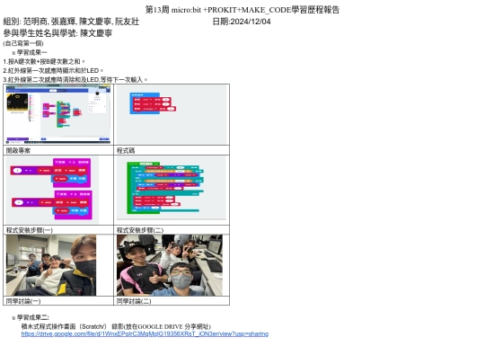Viewport: 485px width, 364px height.
Task: Click the 組別 group members line
Action: [71, 22]
